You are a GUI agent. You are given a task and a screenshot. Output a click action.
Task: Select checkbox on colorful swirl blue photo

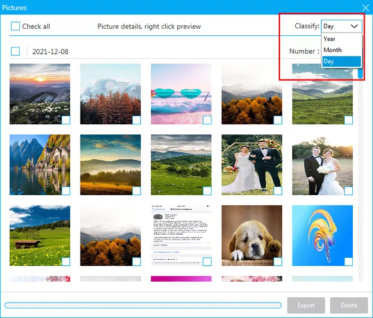tap(348, 261)
